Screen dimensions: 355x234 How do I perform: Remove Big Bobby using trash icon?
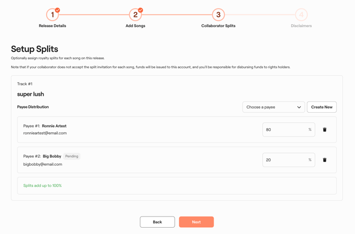(325, 160)
